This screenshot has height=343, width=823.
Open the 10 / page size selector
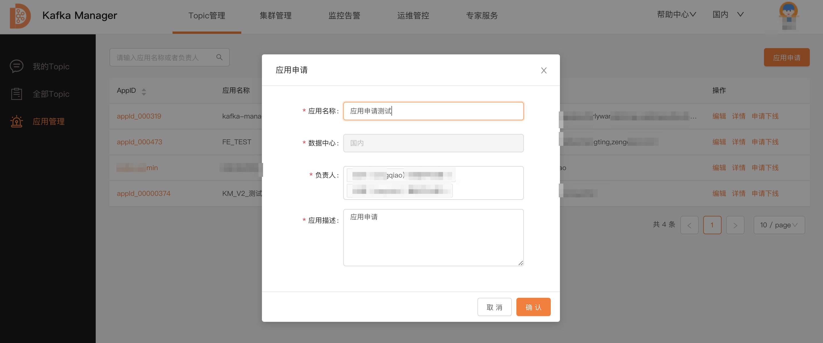[x=779, y=225]
